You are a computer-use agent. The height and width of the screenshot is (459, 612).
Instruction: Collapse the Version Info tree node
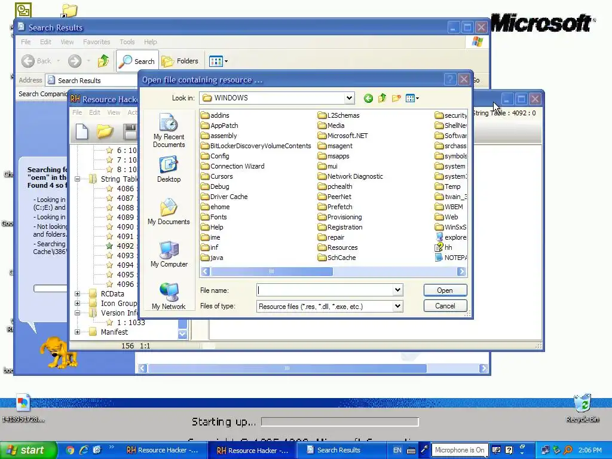tap(77, 313)
